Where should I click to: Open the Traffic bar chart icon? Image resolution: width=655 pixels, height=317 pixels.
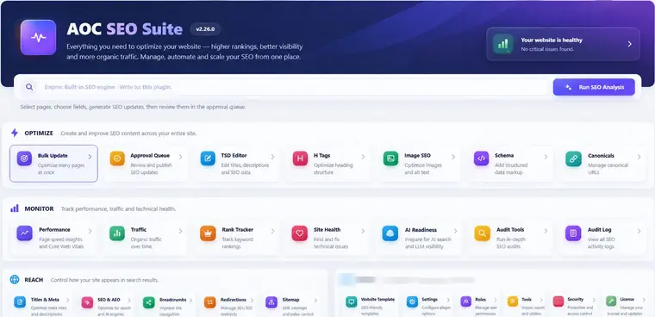coord(117,233)
